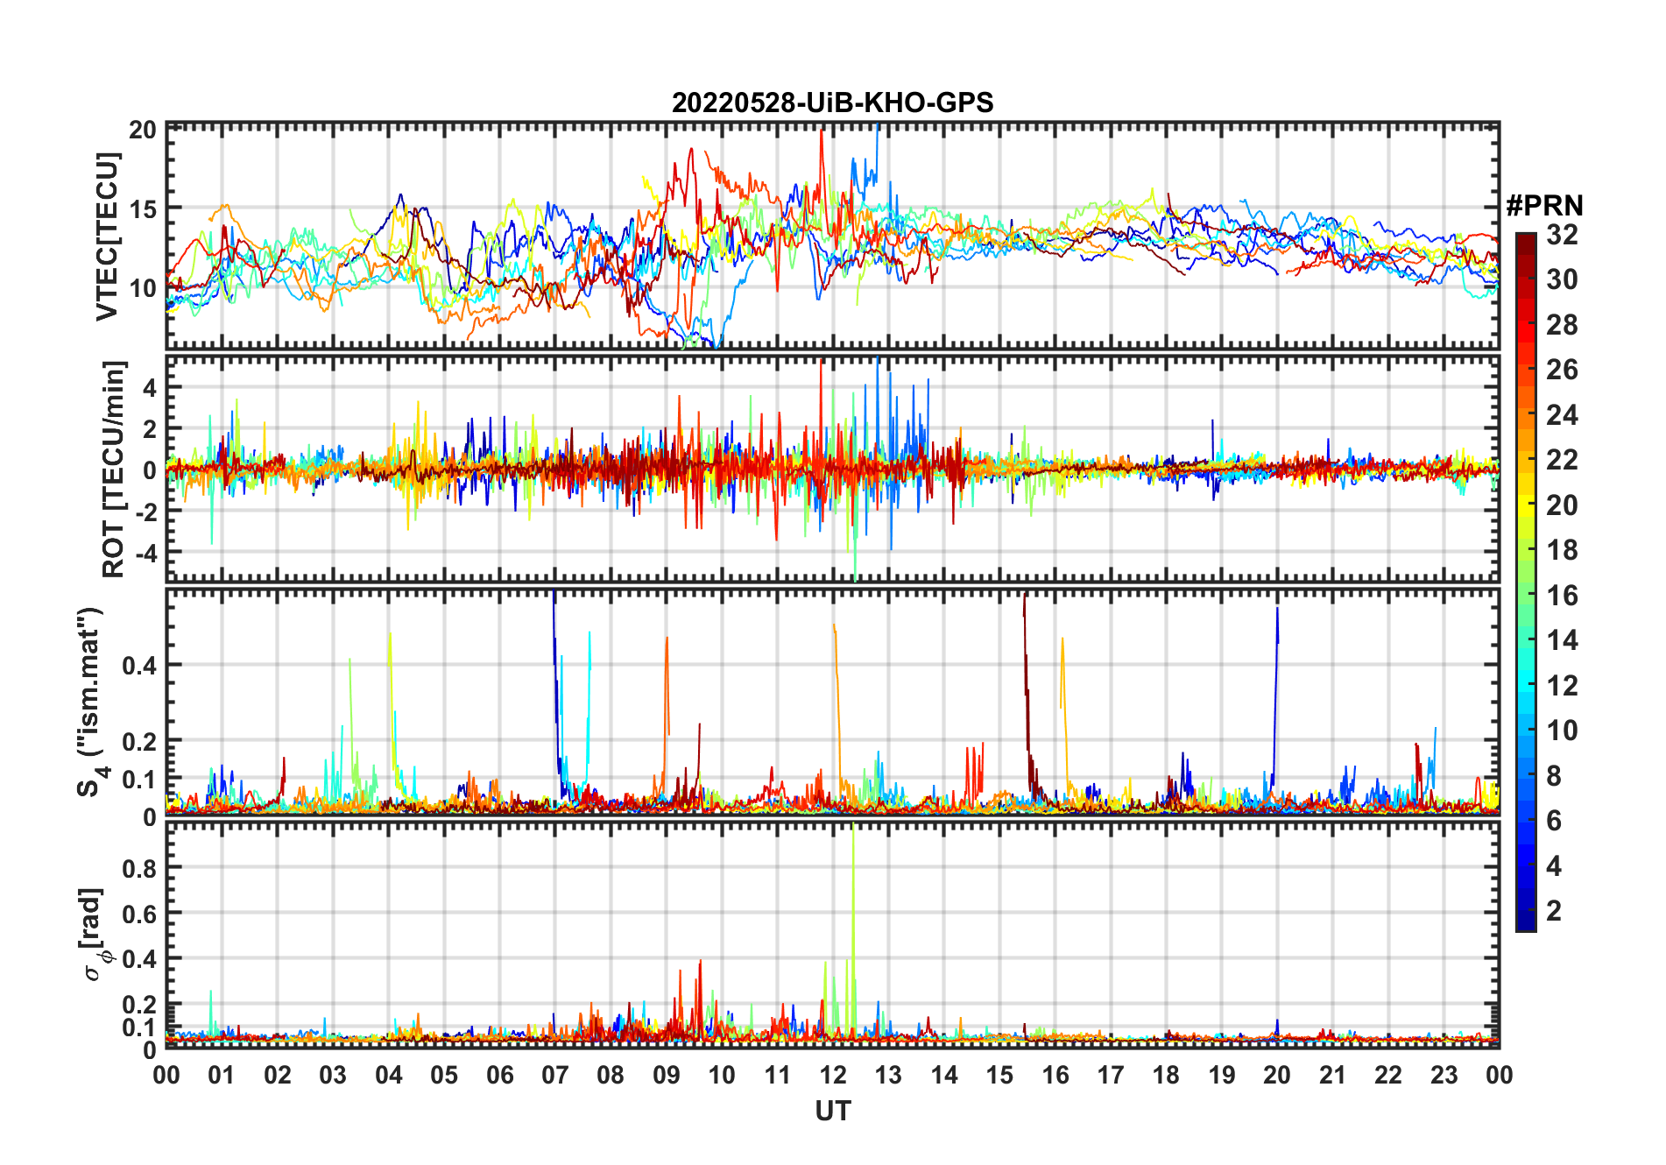
Task: Click x-axis tick label 03
Action: click(333, 1075)
